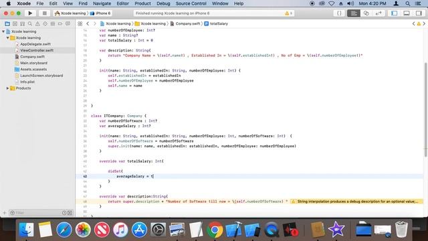Open the Debug menu

pyautogui.click(x=163, y=3)
